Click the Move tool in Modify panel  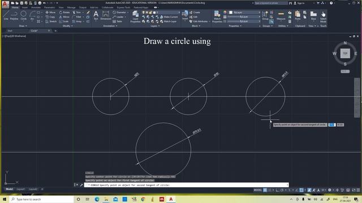tap(50, 12)
